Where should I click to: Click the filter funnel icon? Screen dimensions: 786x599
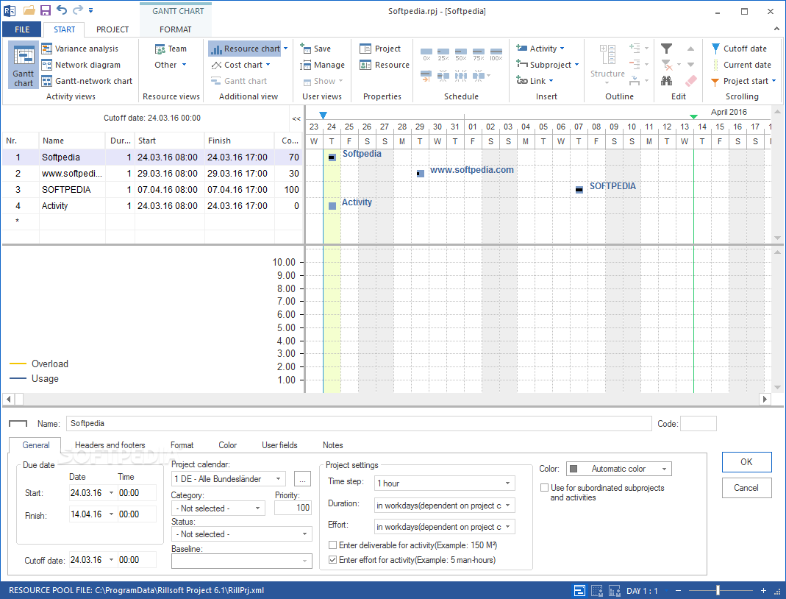666,49
